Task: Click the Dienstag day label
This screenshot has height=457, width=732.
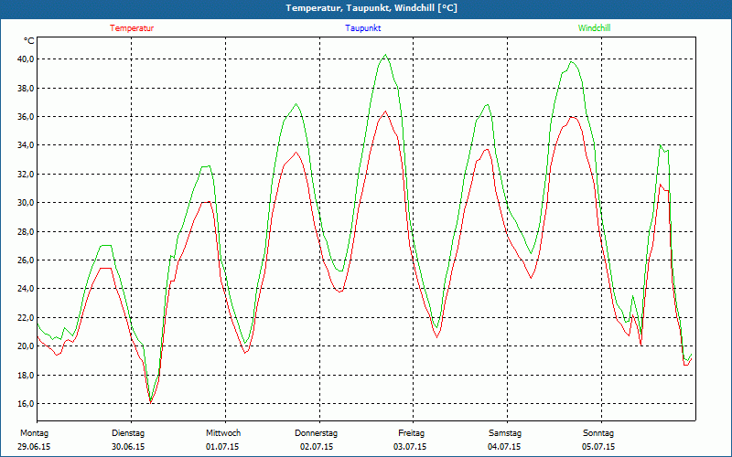Action: tap(128, 433)
